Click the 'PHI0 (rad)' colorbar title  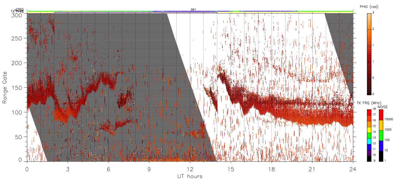tap(369, 6)
